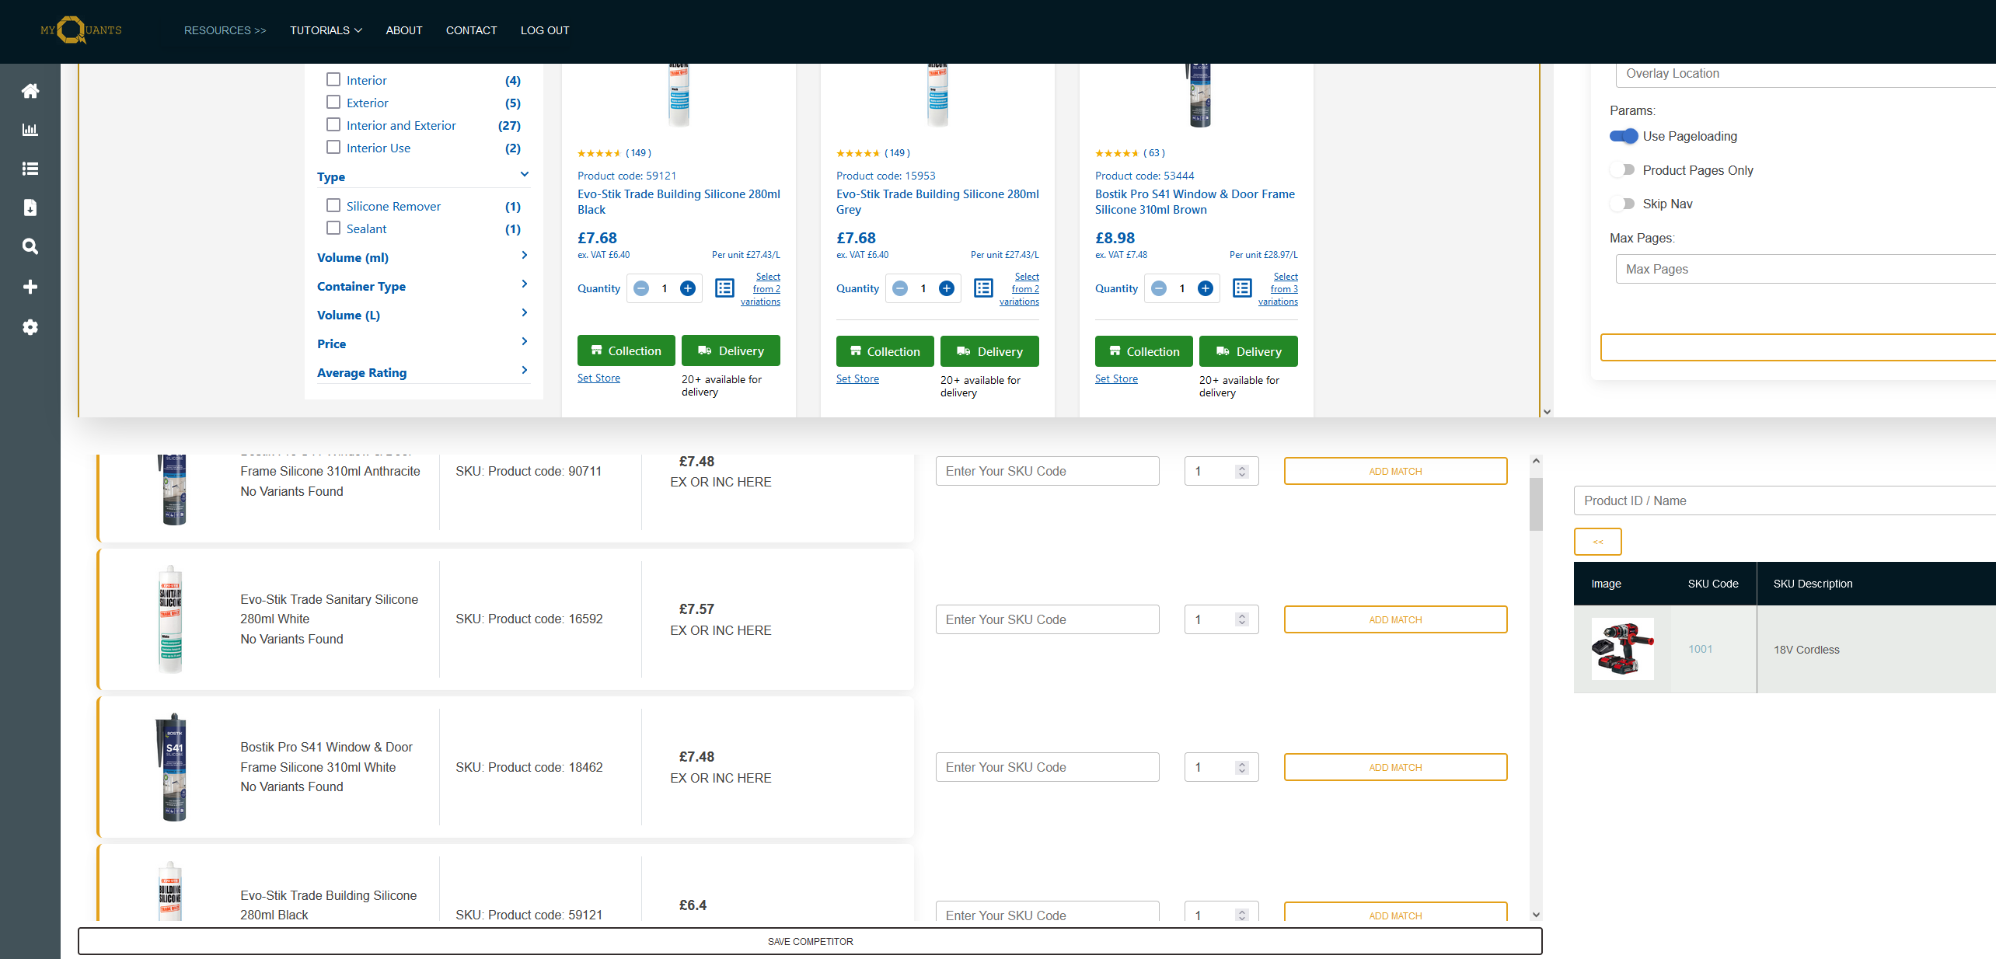
Task: Open the file download sidebar icon
Action: click(30, 207)
